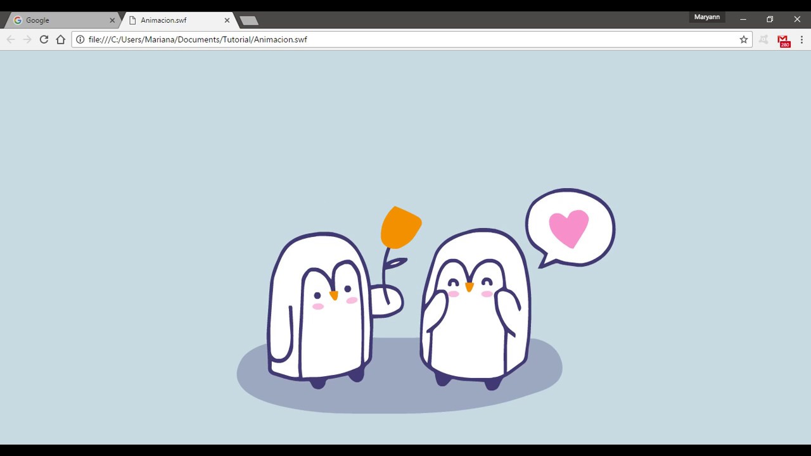Image resolution: width=811 pixels, height=456 pixels.
Task: Click the browser forward arrow
Action: click(27, 39)
